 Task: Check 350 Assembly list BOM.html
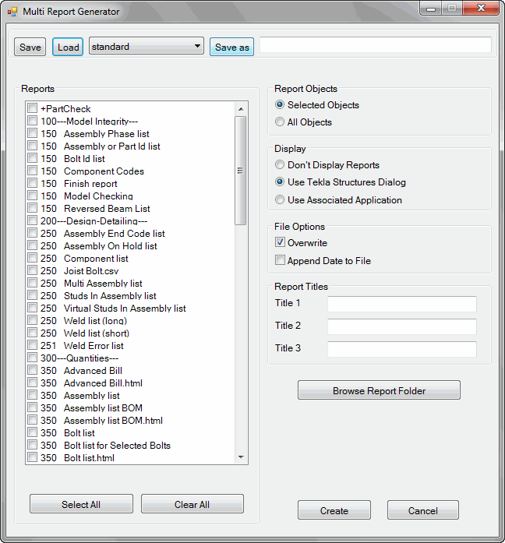click(32, 420)
